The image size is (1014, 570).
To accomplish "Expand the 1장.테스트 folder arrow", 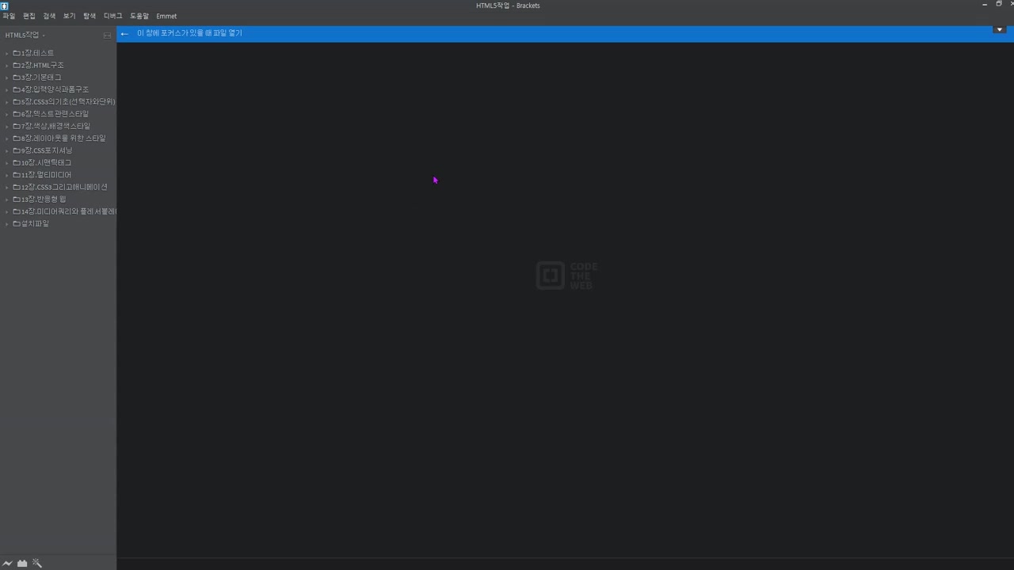I will [6, 54].
